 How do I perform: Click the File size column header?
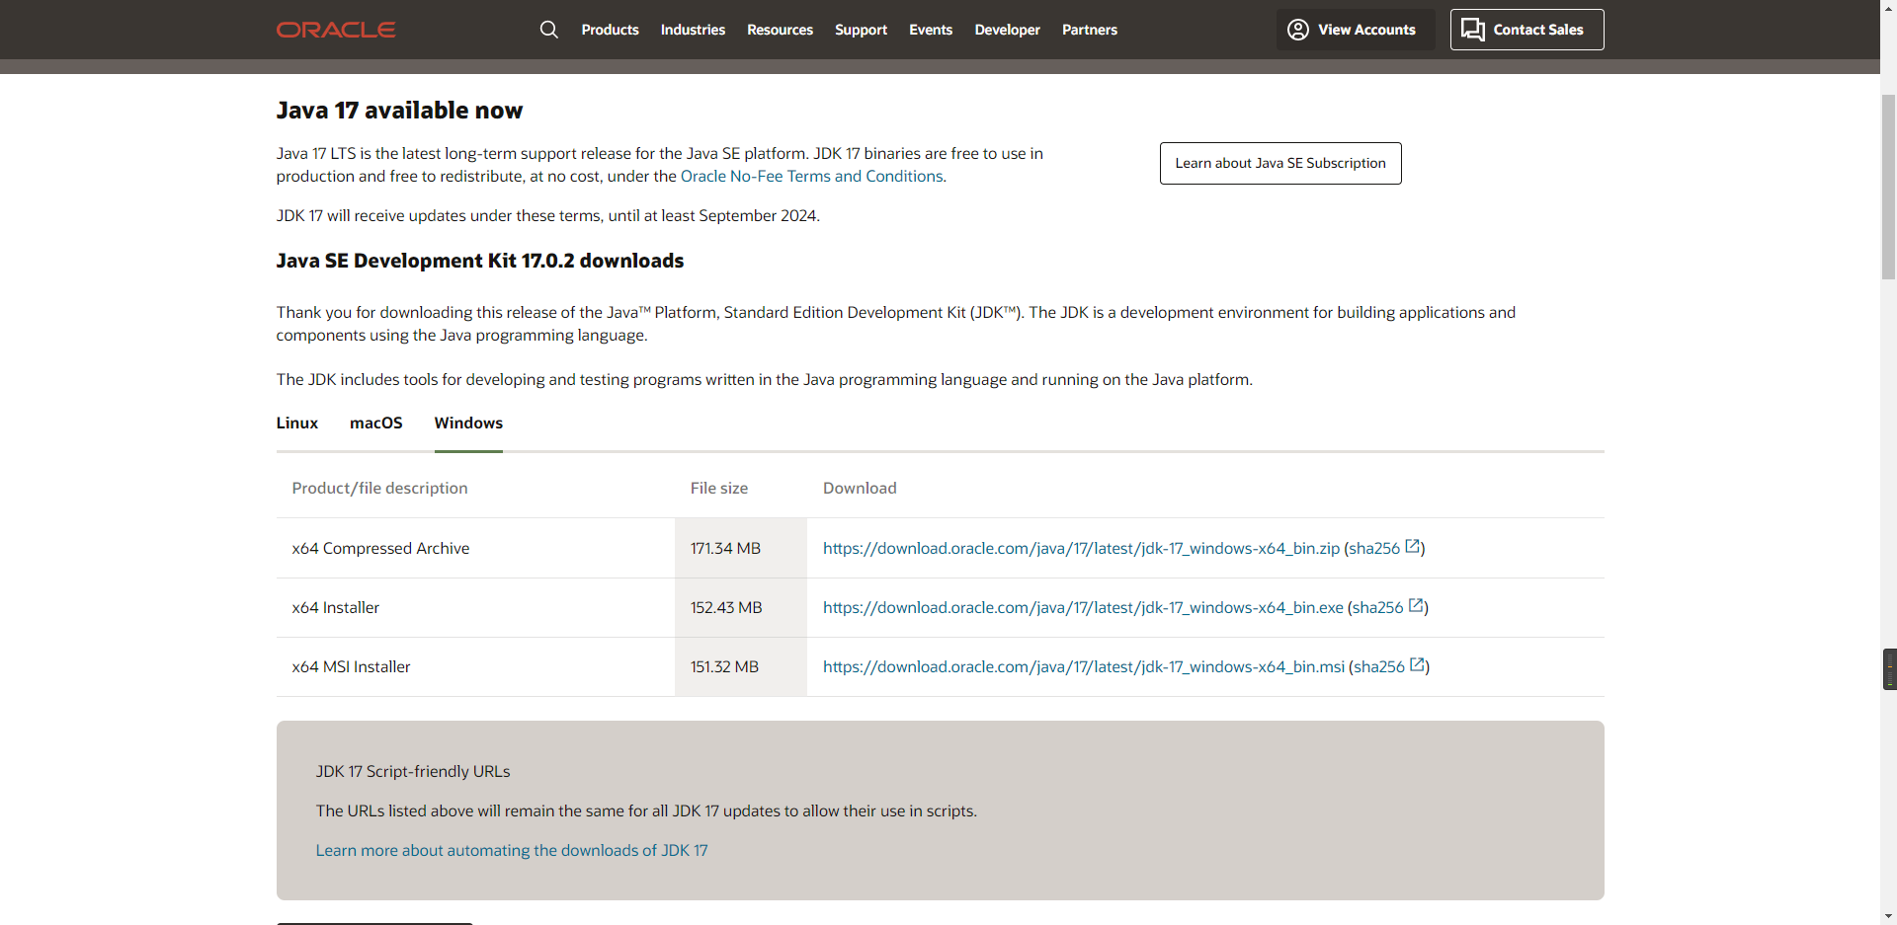pos(719,488)
